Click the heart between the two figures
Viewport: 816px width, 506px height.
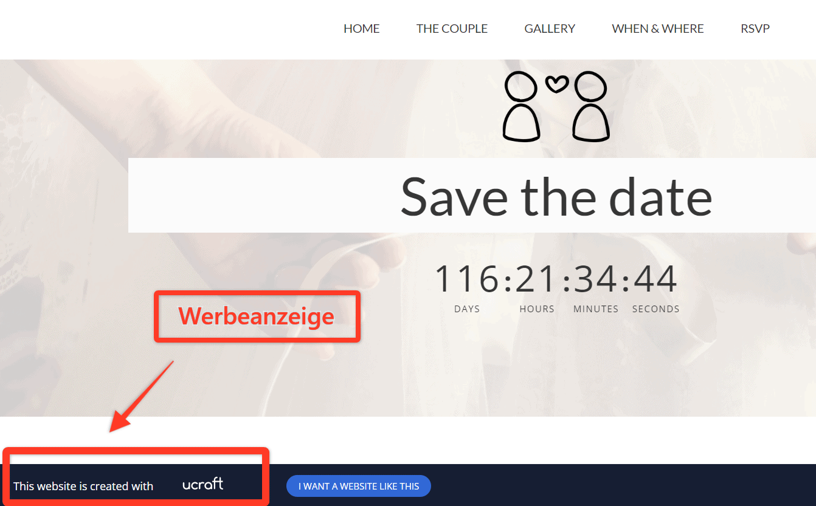pyautogui.click(x=556, y=84)
